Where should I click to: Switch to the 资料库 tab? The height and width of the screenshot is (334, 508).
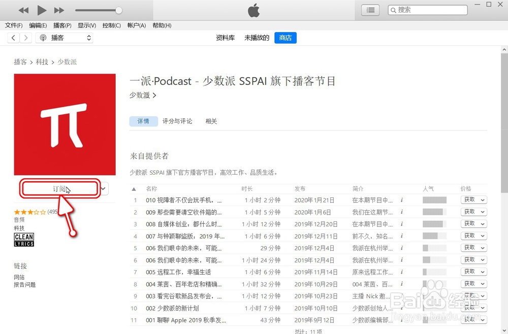225,38
